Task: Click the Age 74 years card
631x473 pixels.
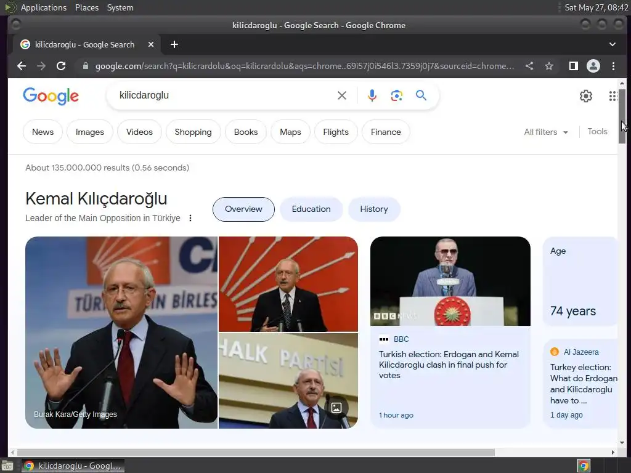Action: pos(580,281)
